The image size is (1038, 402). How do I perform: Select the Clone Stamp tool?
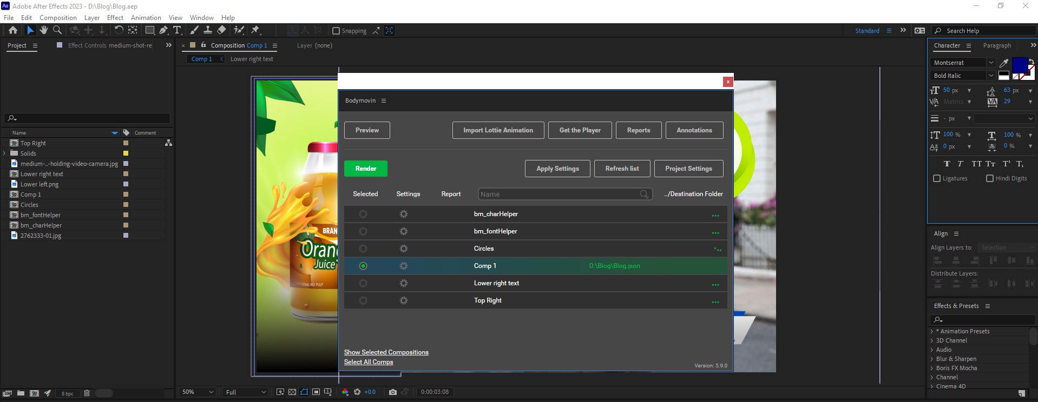point(208,30)
